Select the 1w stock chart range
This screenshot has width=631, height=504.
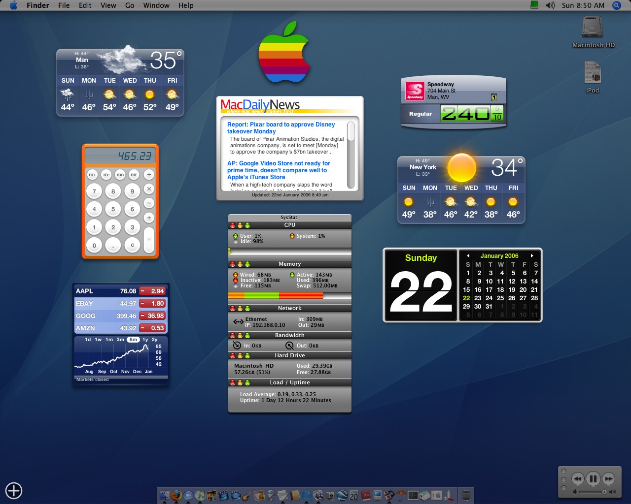click(x=98, y=340)
